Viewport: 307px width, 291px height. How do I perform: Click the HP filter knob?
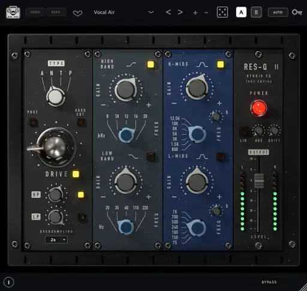(x=56, y=194)
